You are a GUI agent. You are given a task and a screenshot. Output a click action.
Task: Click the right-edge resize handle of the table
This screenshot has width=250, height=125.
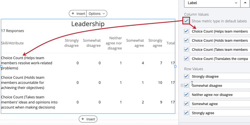pos(175,66)
